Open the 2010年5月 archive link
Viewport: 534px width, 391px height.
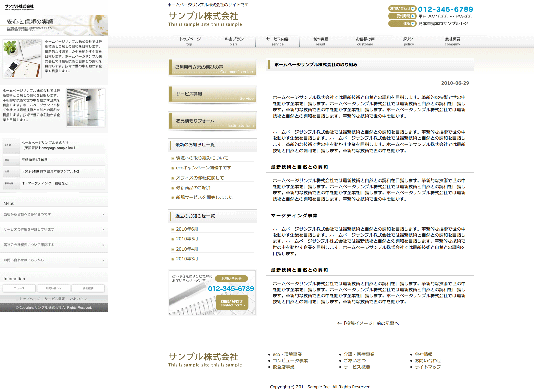click(x=187, y=239)
